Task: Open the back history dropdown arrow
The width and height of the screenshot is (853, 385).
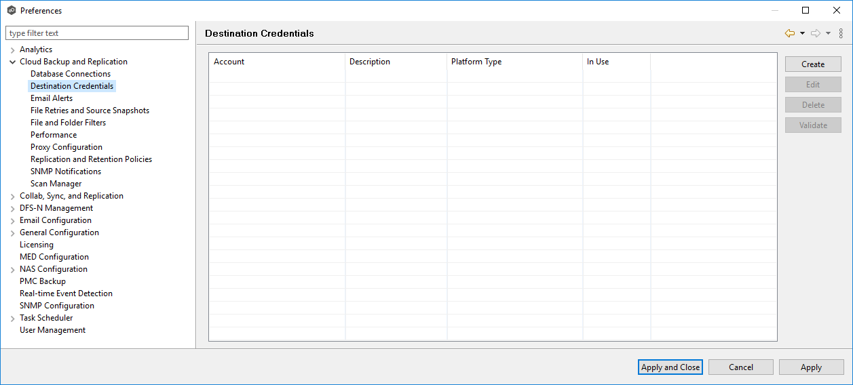Action: 802,33
